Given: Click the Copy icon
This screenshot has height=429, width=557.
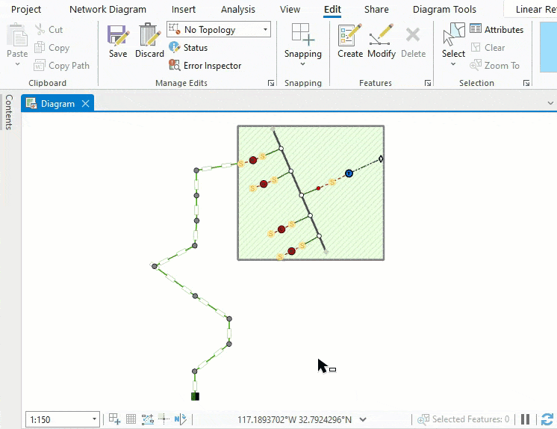Looking at the screenshot, I should 40,47.
